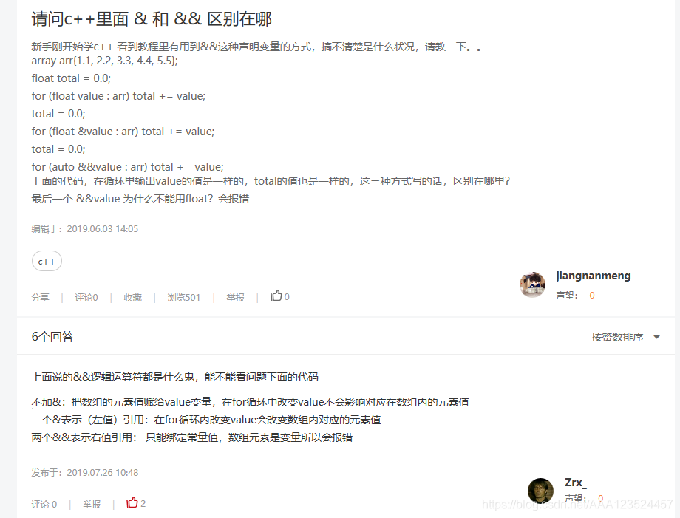Image resolution: width=680 pixels, height=518 pixels.
Task: Click the question's 编辑于 2019.06.03 timestamp
Action: pyautogui.click(x=85, y=228)
